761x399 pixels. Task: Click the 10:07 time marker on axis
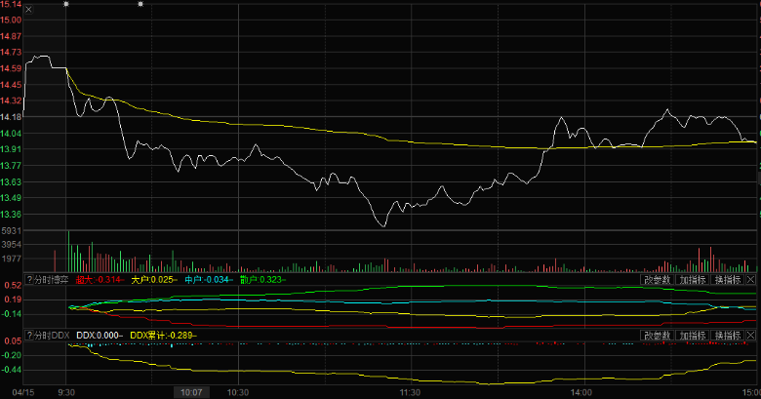tap(189, 392)
